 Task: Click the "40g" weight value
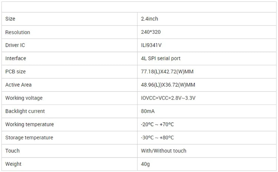(145, 164)
